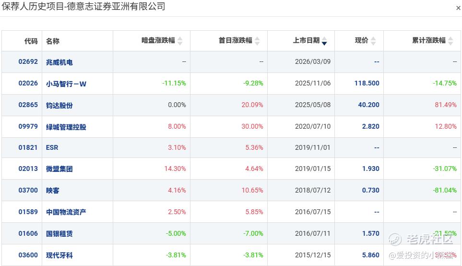Viewport: 462px width, 266px height.
Task: Sort by 累计涨跌幅 column arrows
Action: click(450, 41)
